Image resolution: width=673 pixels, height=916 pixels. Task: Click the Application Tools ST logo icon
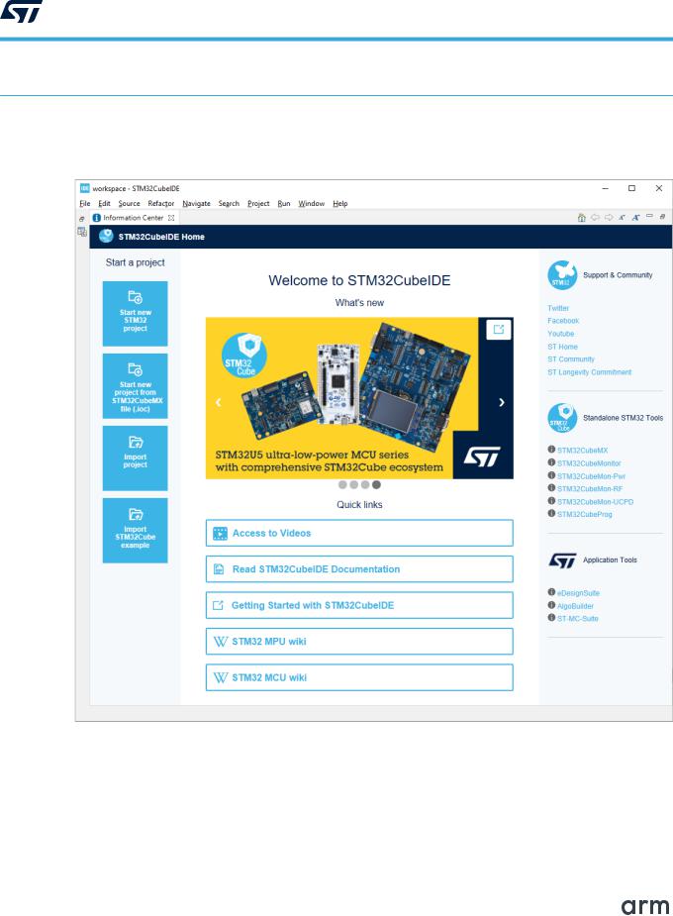pyautogui.click(x=562, y=560)
